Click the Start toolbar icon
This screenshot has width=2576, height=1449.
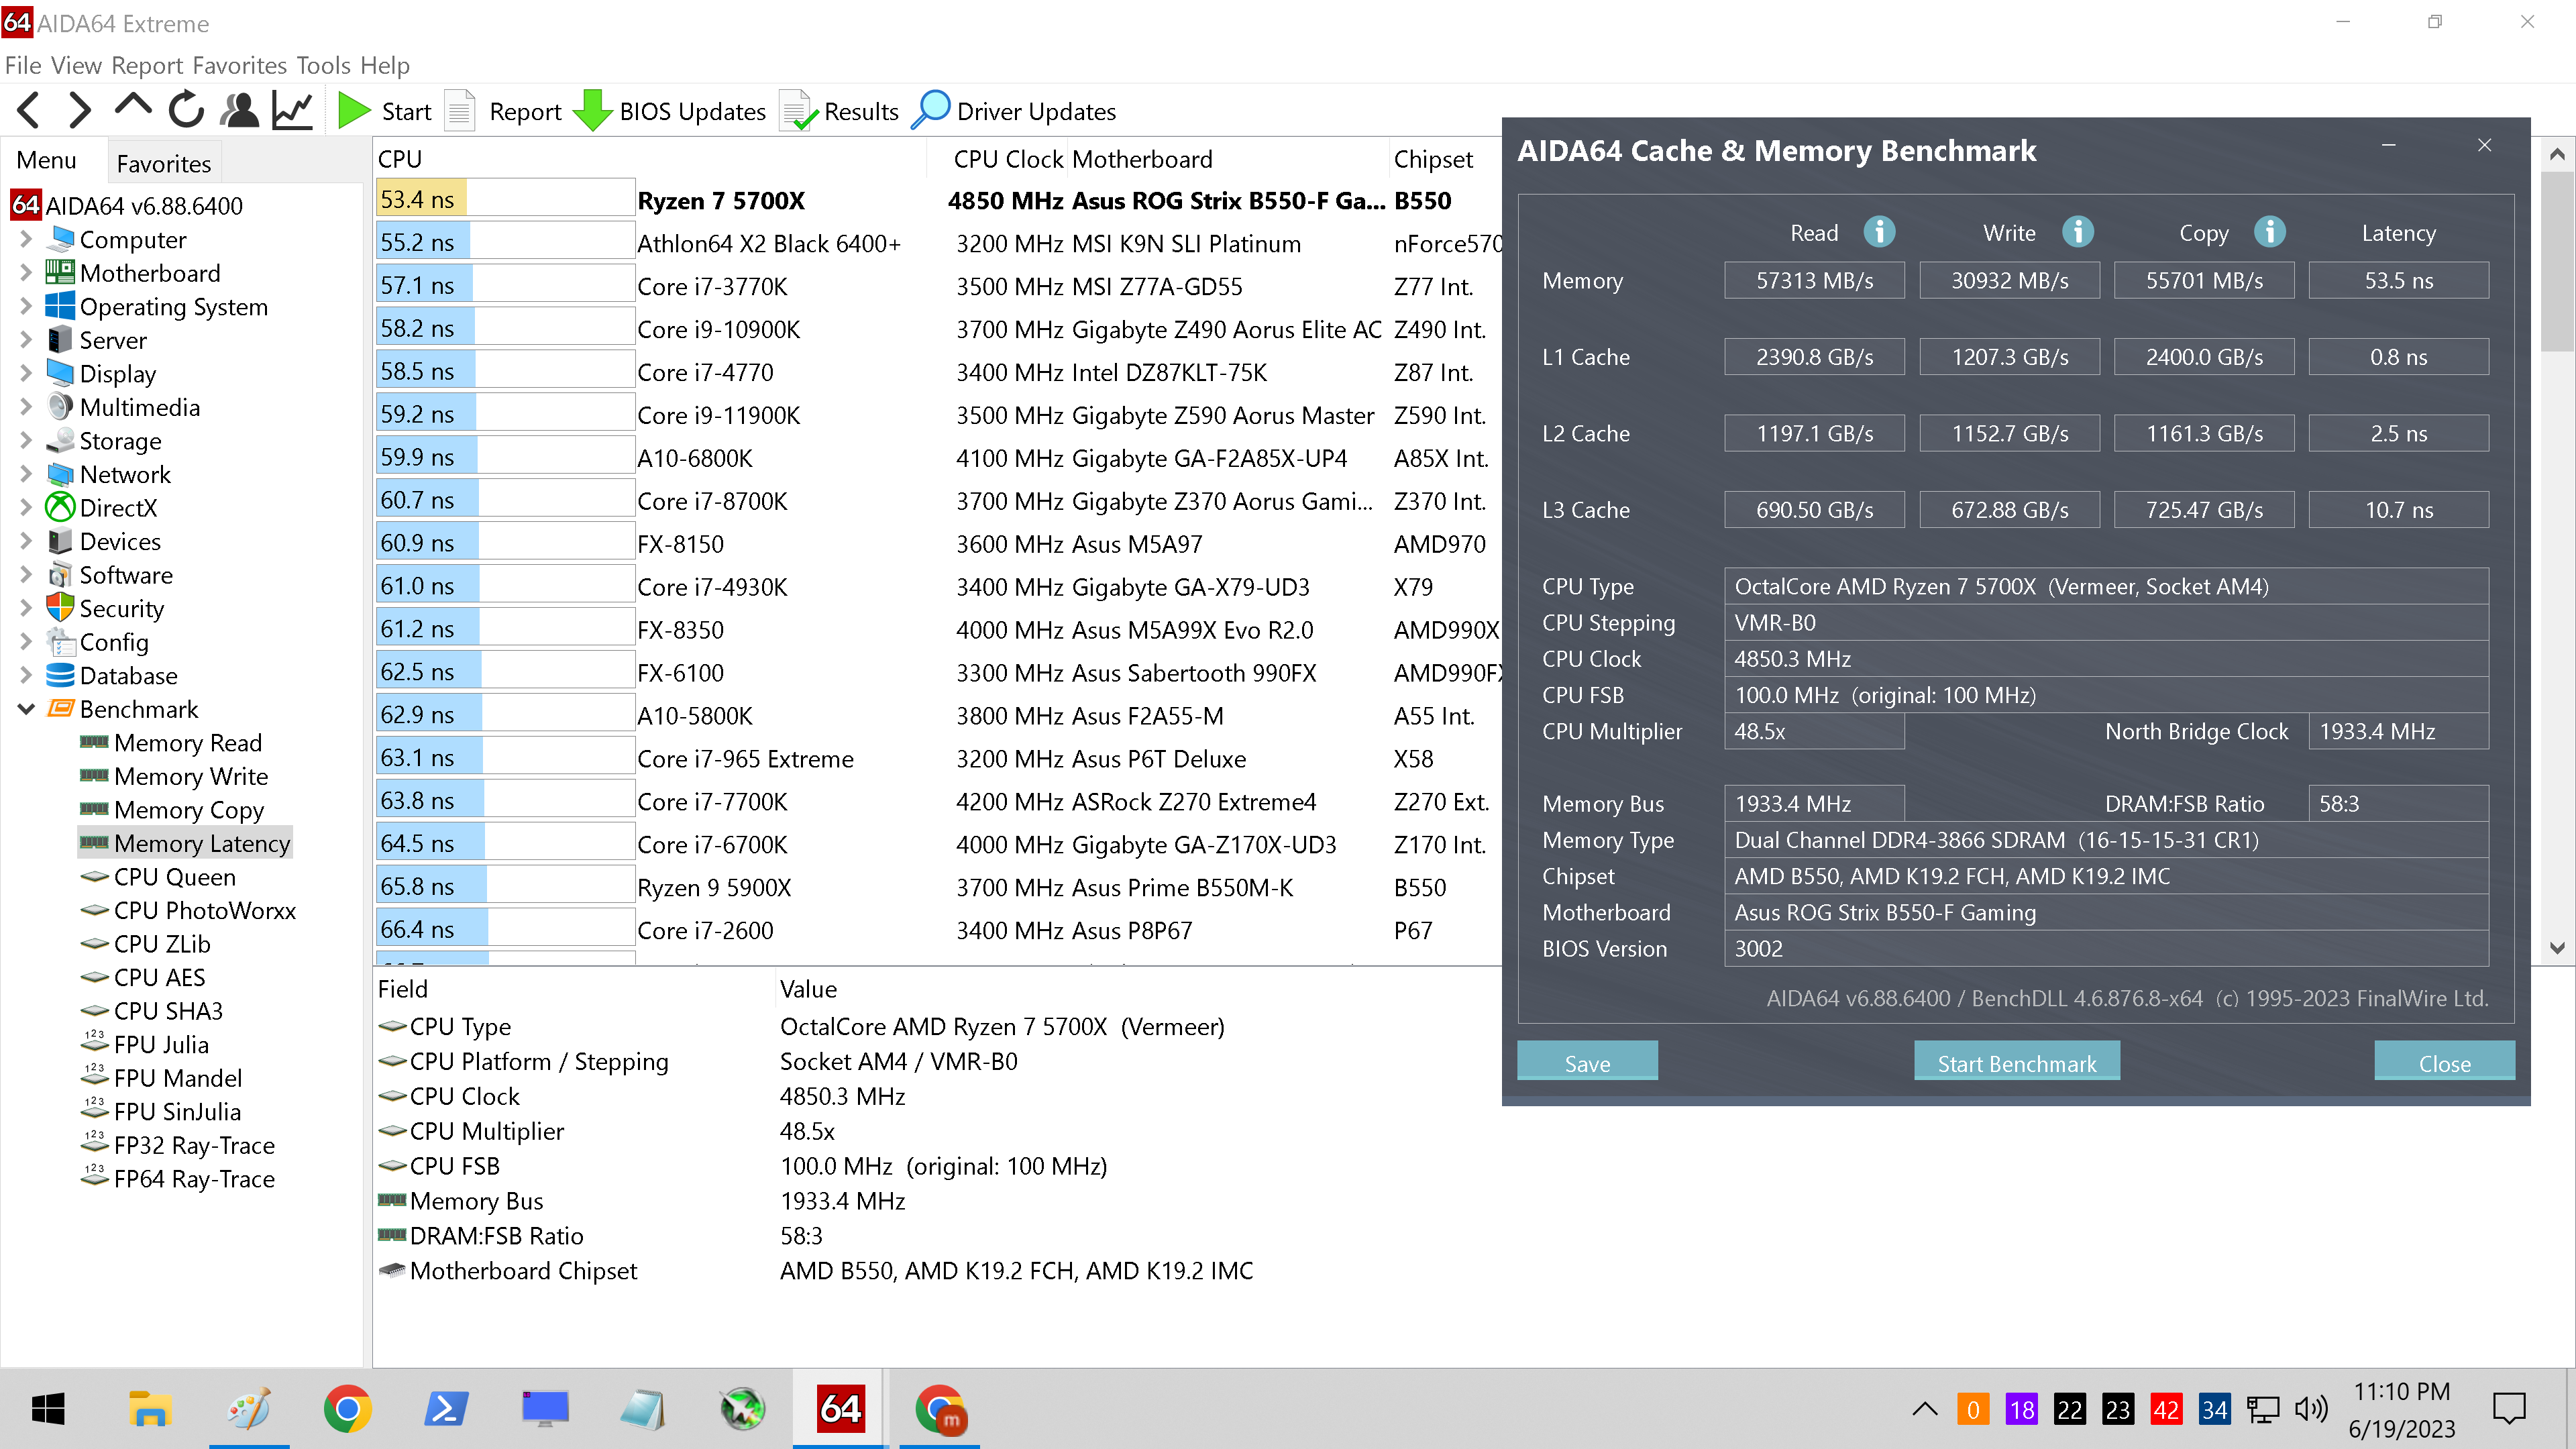(355, 110)
